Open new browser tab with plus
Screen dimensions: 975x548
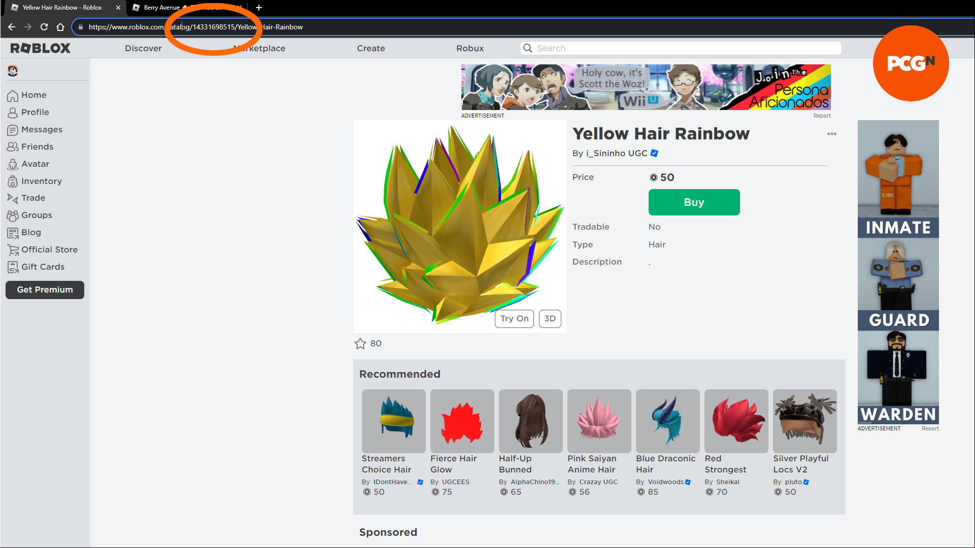pyautogui.click(x=259, y=8)
